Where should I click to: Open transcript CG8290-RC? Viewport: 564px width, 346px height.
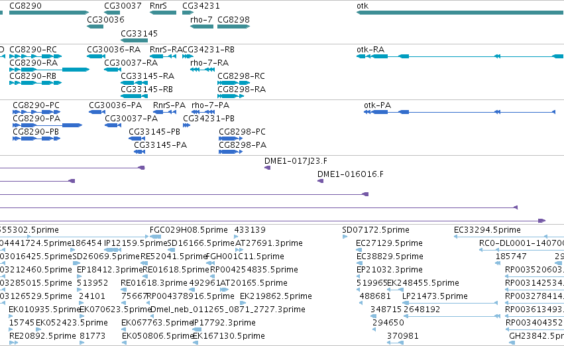pos(33,49)
